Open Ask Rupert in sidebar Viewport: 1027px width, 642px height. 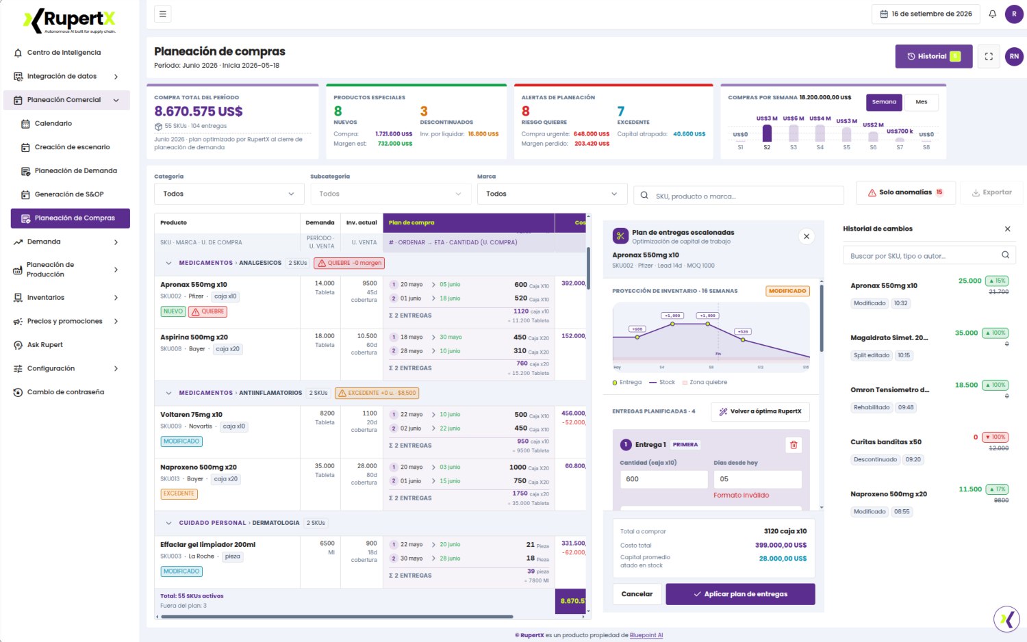[66, 345]
